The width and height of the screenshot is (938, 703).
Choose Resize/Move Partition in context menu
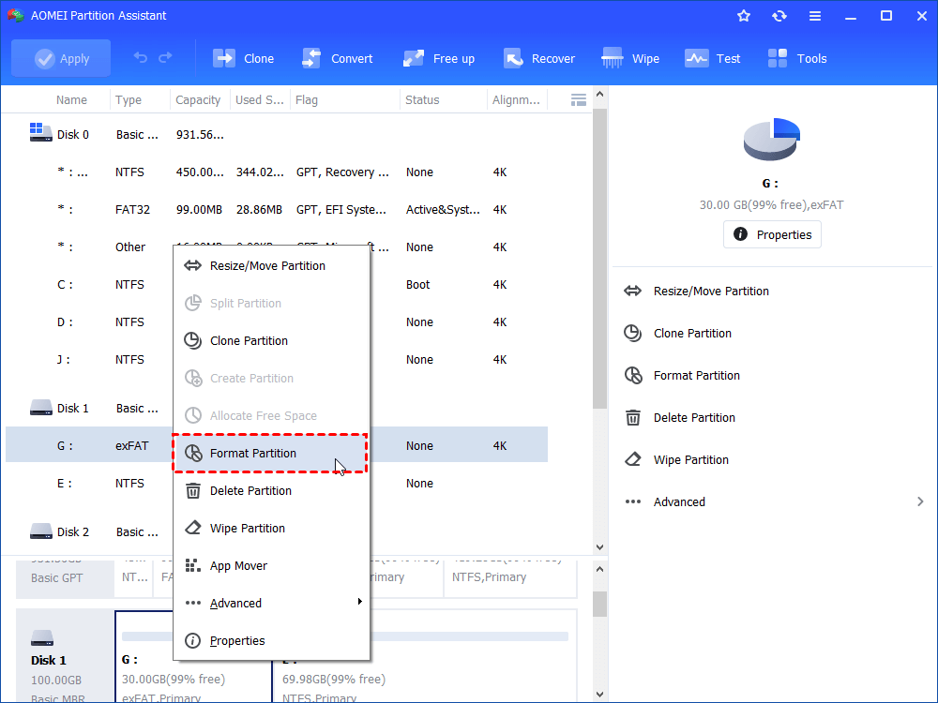[272, 266]
